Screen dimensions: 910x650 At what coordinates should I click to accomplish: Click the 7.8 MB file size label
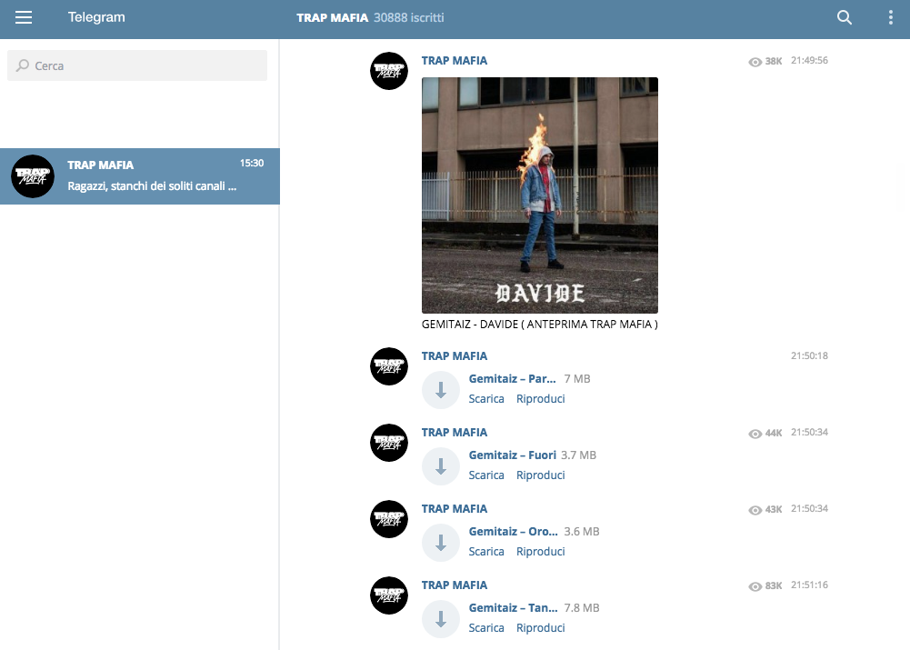point(582,608)
